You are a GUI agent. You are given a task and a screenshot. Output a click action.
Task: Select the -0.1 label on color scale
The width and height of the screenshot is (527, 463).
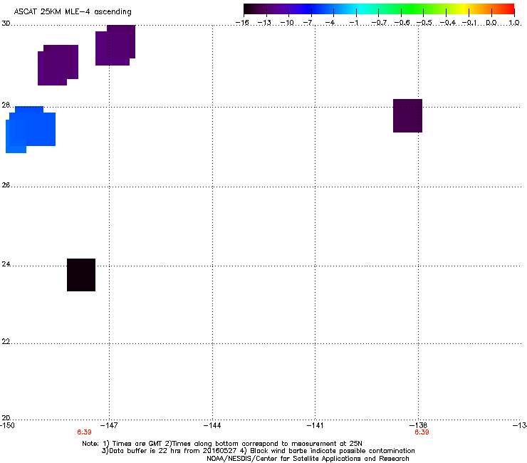pyautogui.click(x=469, y=23)
